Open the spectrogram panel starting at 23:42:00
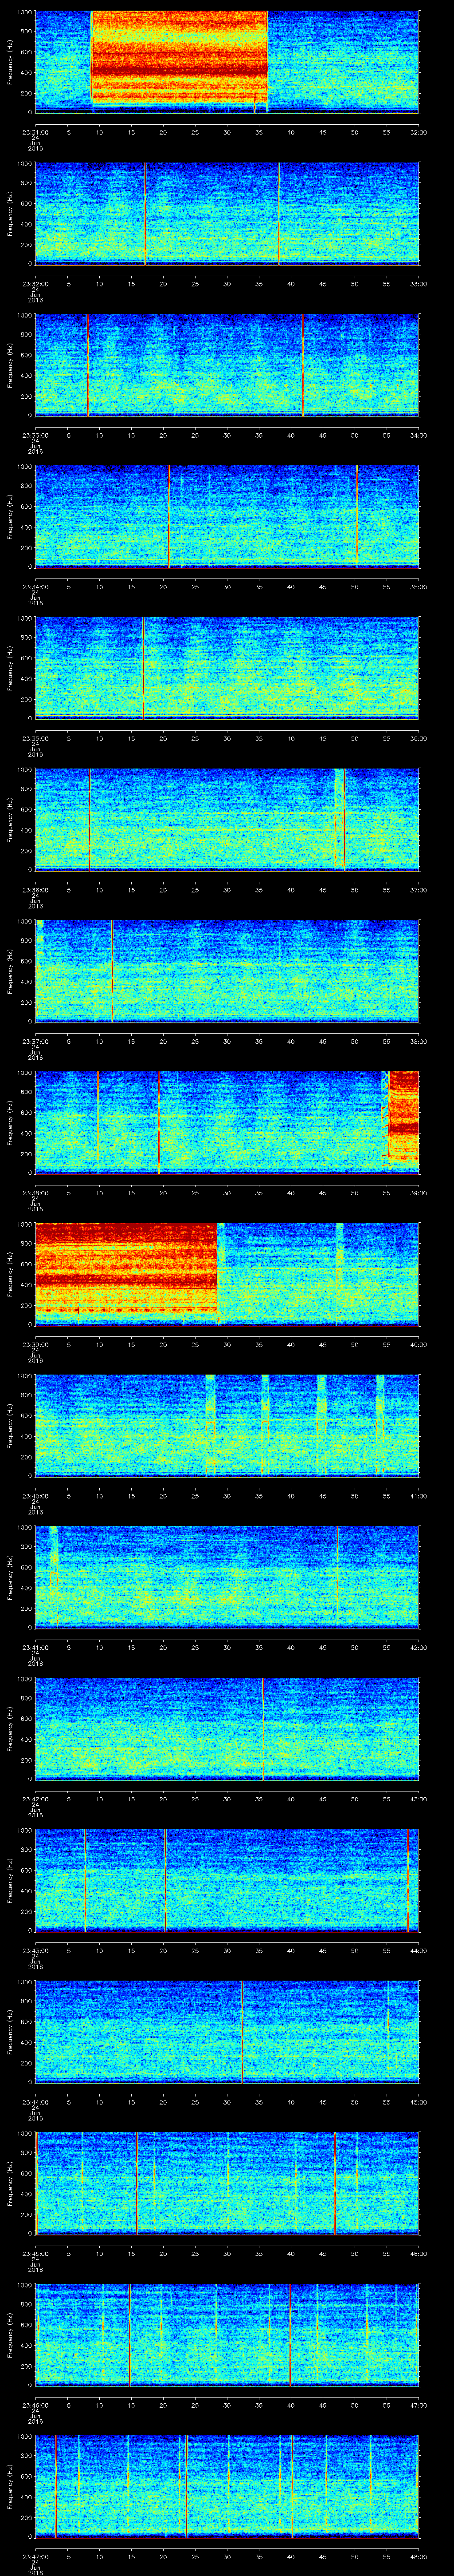 227,1728
